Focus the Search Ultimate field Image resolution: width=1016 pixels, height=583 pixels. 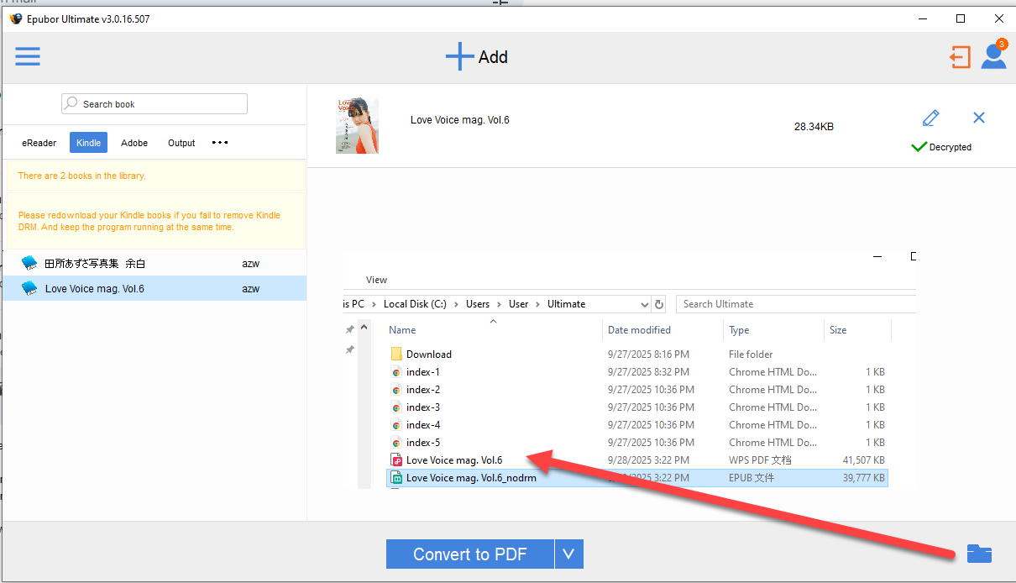pyautogui.click(x=798, y=304)
